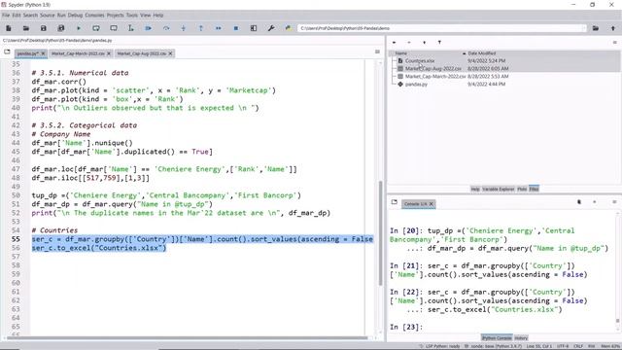
Task: Open the Consoles menu
Action: tap(94, 16)
